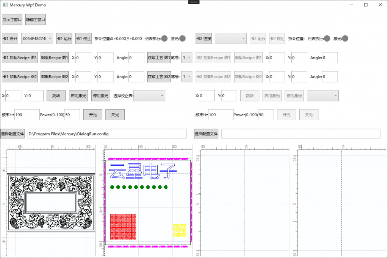Focus card 1 图1 Y input field
Image resolution: width=388 pixels, height=258 pixels.
(105, 58)
